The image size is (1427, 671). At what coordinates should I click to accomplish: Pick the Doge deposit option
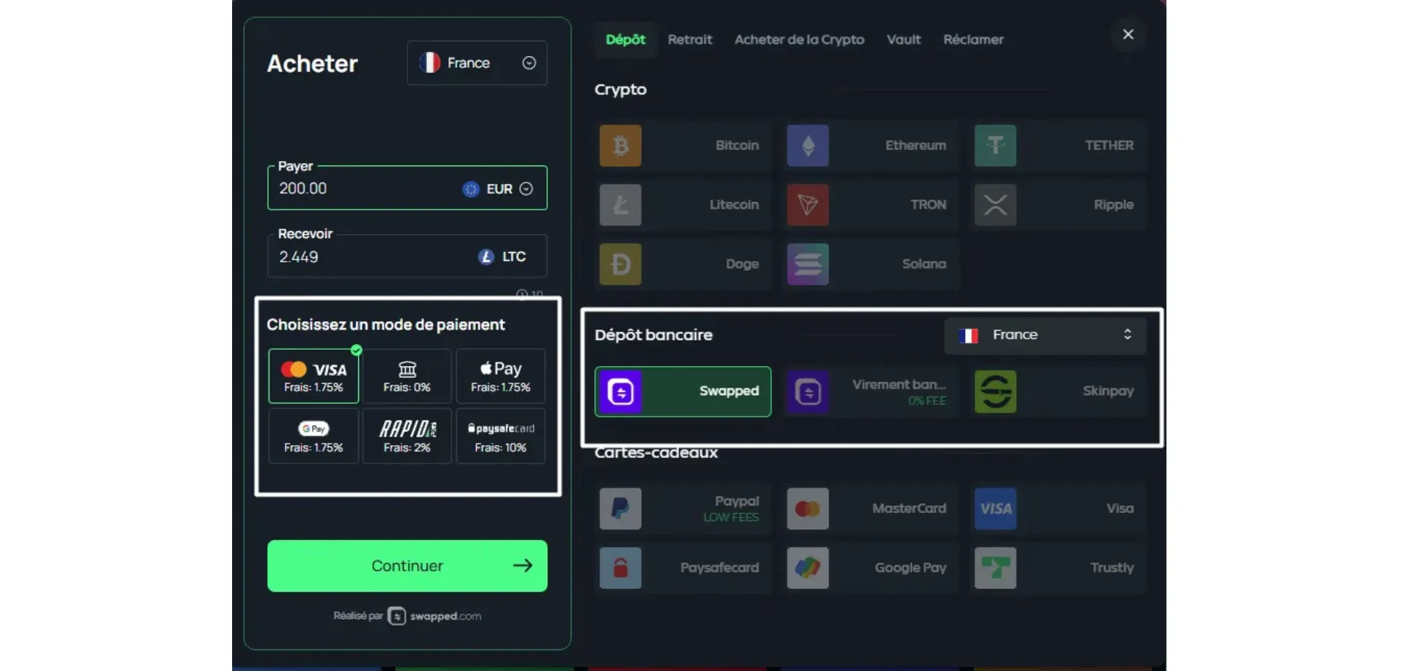683,264
